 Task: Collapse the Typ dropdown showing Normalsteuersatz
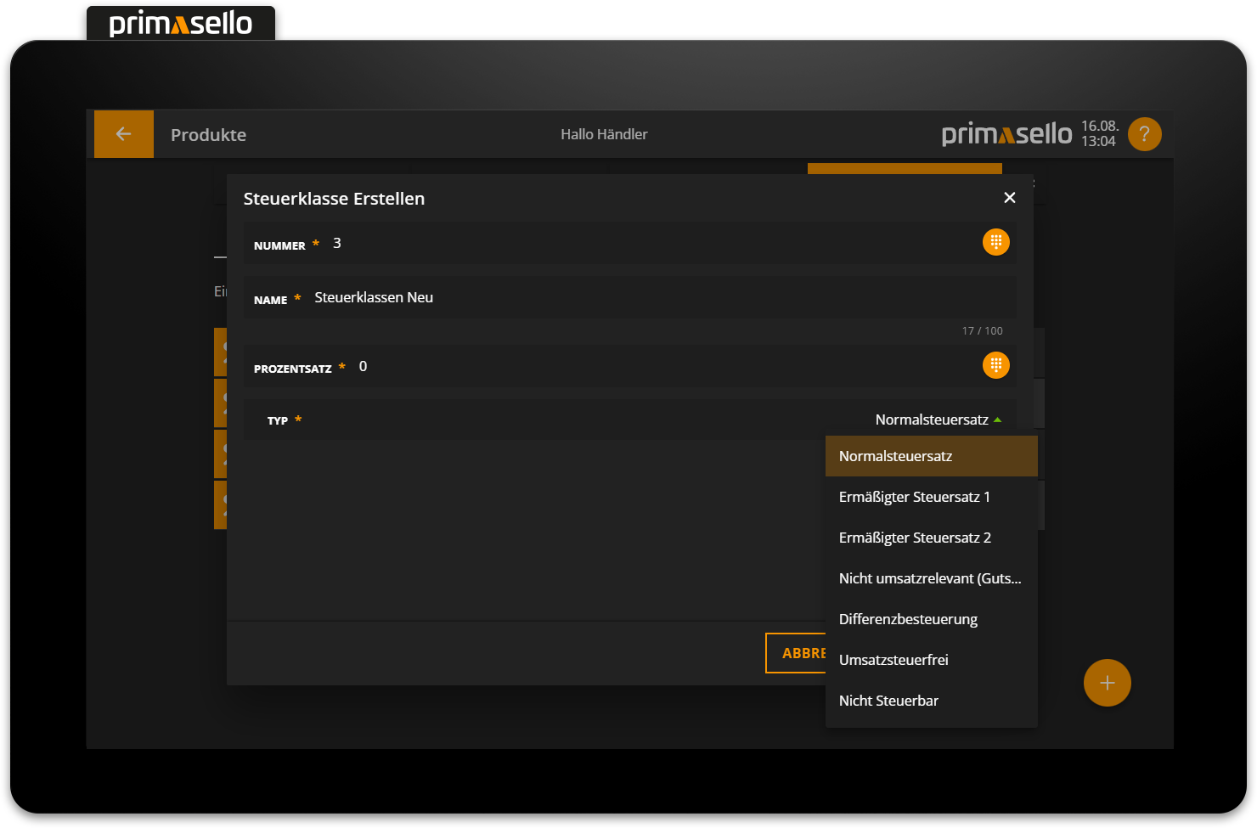(938, 420)
